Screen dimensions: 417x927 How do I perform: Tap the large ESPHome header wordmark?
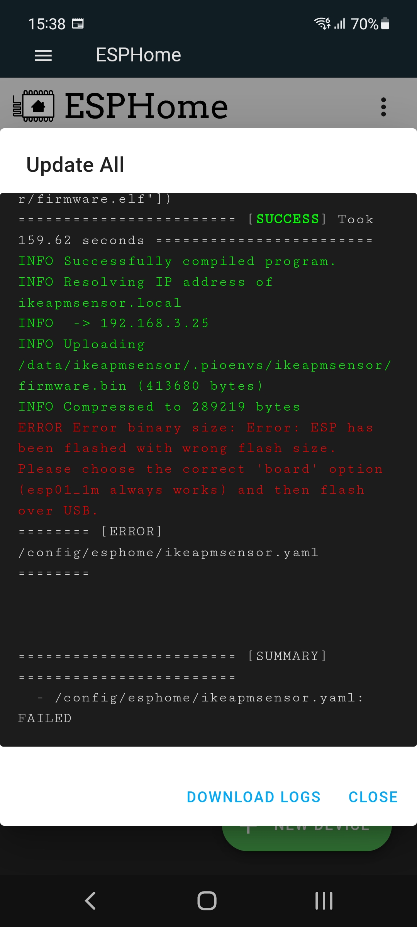coord(146,106)
